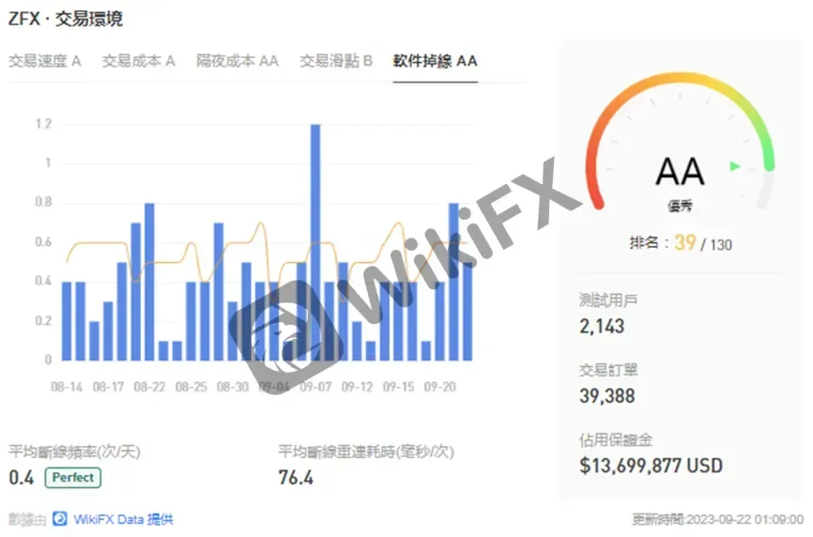The width and height of the screenshot is (813, 537).
Task: Click the 佔用保證金 label
Action: pyautogui.click(x=616, y=440)
